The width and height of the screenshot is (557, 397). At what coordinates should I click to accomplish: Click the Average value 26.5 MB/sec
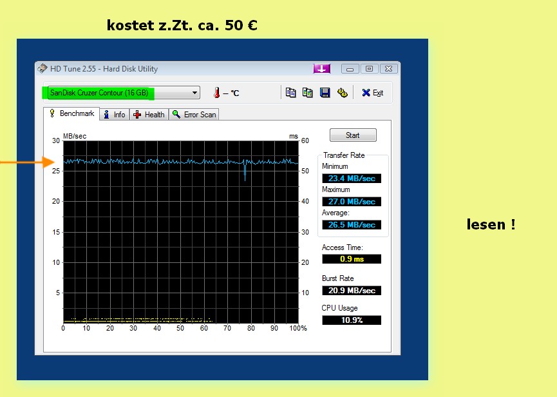click(x=352, y=225)
